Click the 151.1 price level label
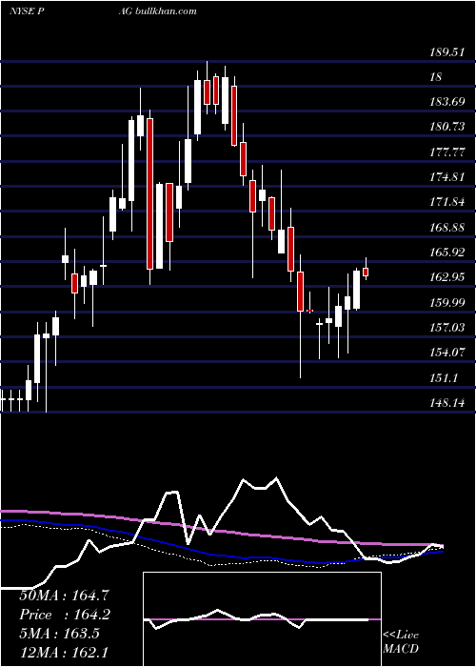Screen dimensions: 476x667 tap(444, 377)
